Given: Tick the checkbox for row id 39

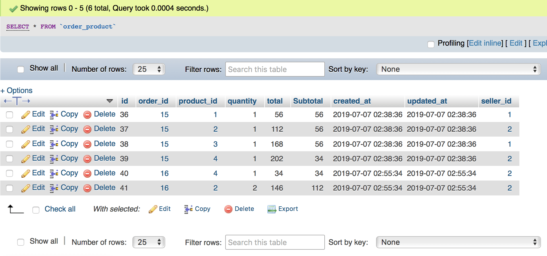Looking at the screenshot, I should 9,159.
